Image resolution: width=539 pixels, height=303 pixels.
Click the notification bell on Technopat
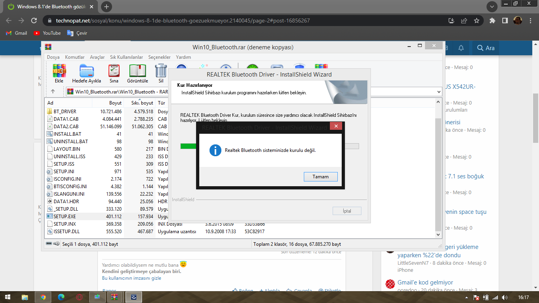click(461, 48)
